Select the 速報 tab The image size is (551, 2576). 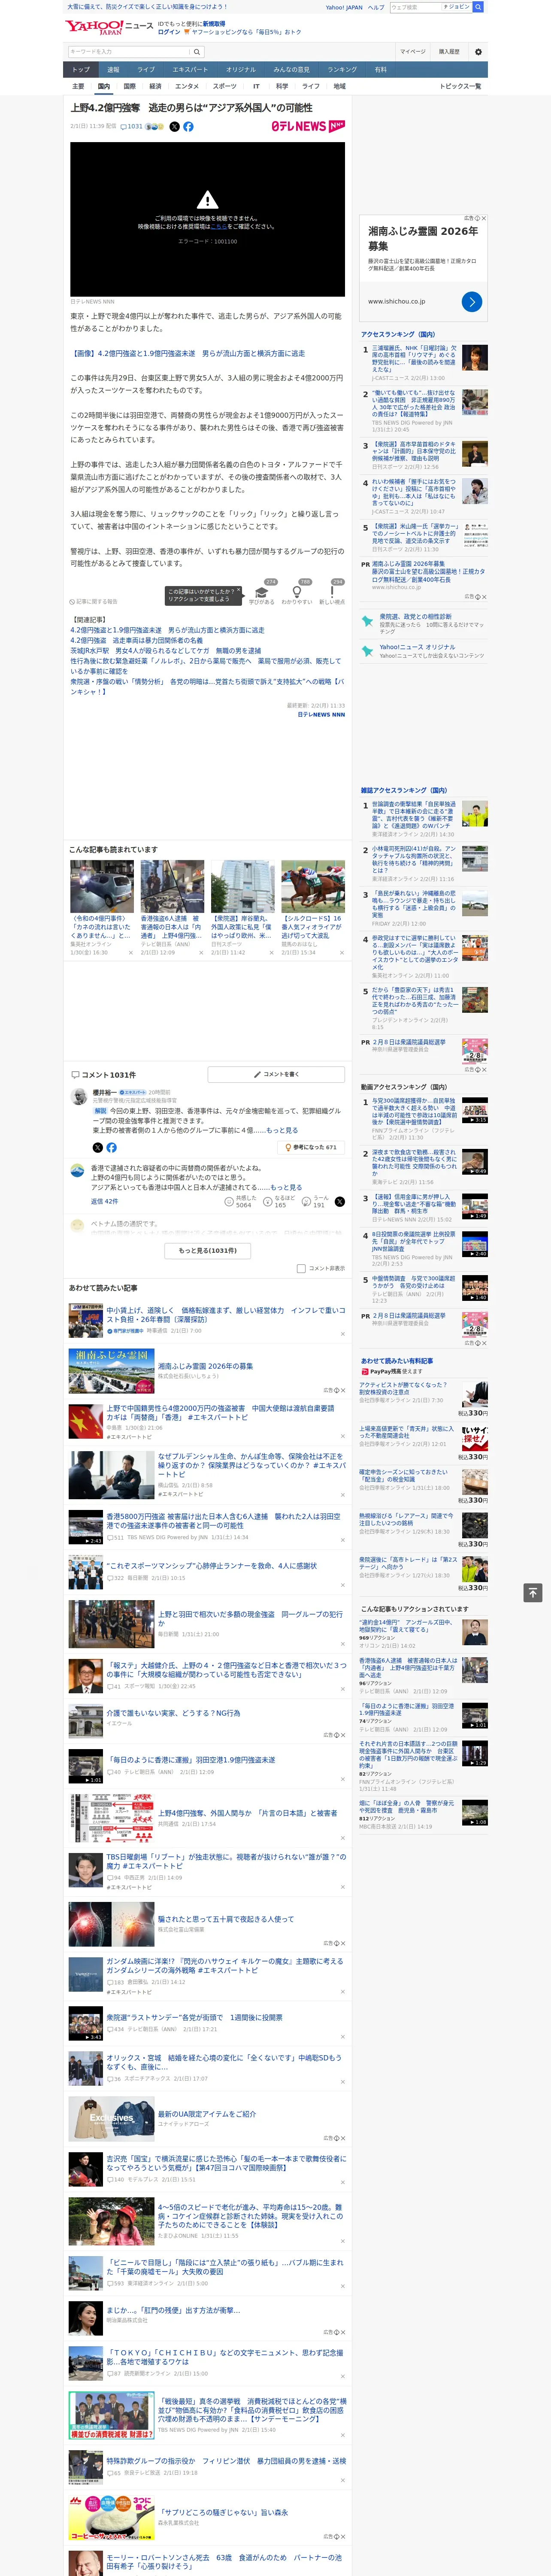(x=113, y=70)
